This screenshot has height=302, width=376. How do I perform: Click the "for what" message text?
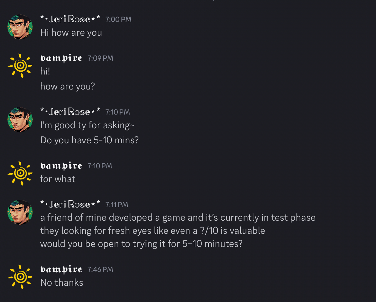[x=58, y=179]
